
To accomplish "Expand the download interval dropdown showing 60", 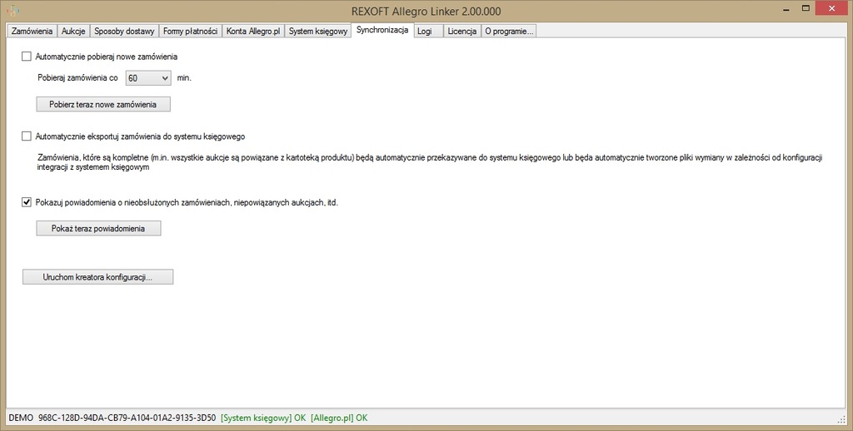I will click(148, 78).
